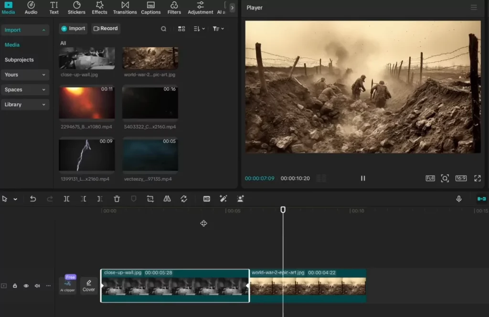
Task: Mirror the clip horizontally
Action: [x=167, y=199]
